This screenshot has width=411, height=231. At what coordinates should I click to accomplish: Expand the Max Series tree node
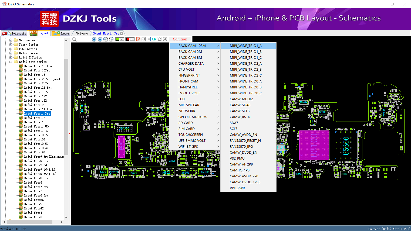tap(11, 40)
